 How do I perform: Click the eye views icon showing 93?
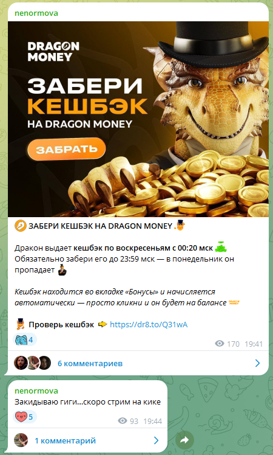pos(123,421)
